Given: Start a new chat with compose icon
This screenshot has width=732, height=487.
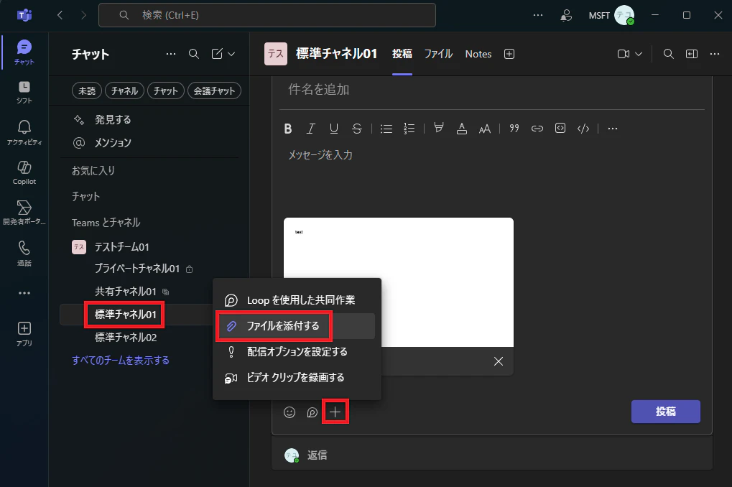Looking at the screenshot, I should tap(217, 54).
